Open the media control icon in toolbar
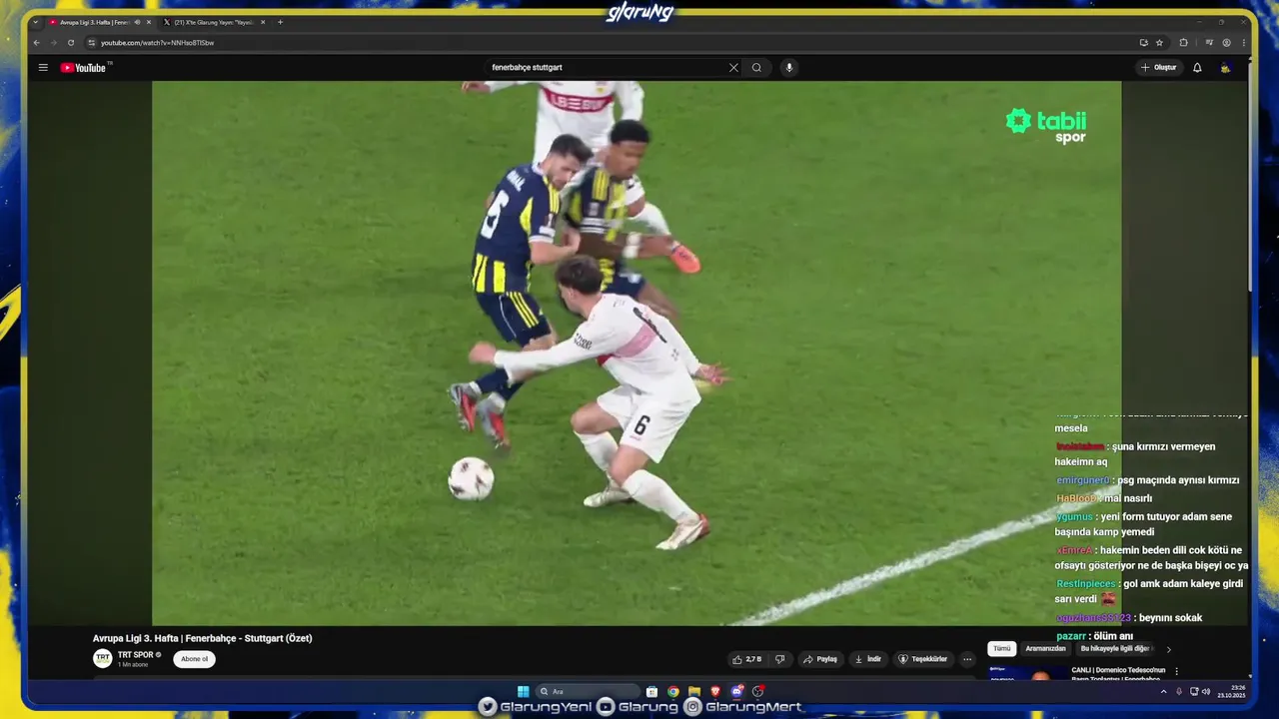The image size is (1279, 719). (1209, 43)
